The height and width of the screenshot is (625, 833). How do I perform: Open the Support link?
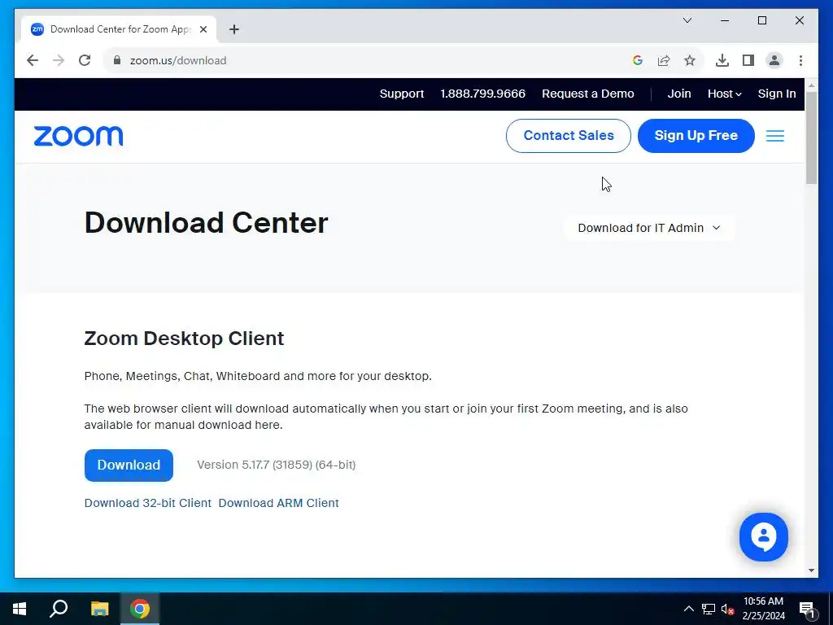pos(402,94)
